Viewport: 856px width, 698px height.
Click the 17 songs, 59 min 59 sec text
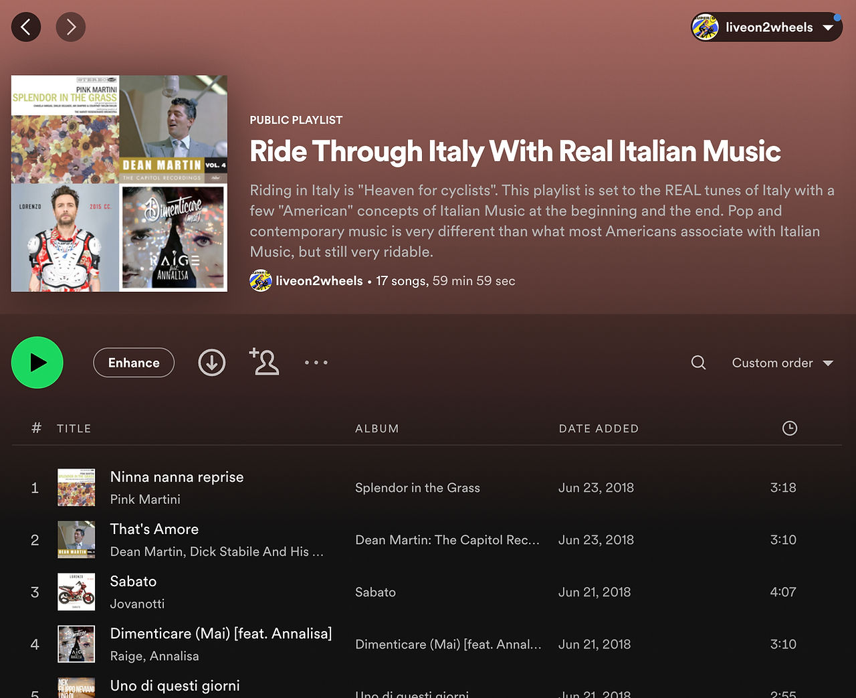(x=445, y=281)
